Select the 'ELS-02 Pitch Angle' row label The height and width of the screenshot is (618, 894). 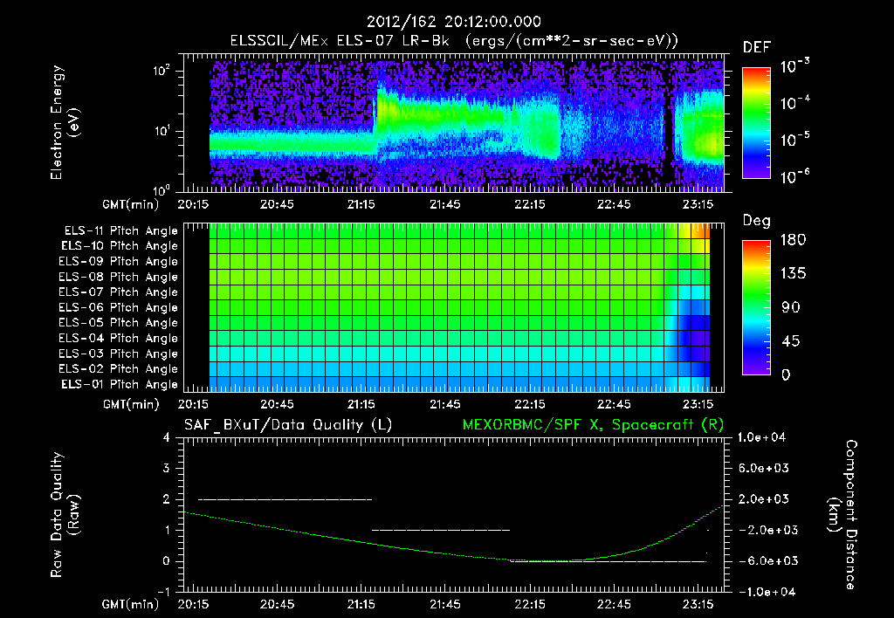click(119, 369)
